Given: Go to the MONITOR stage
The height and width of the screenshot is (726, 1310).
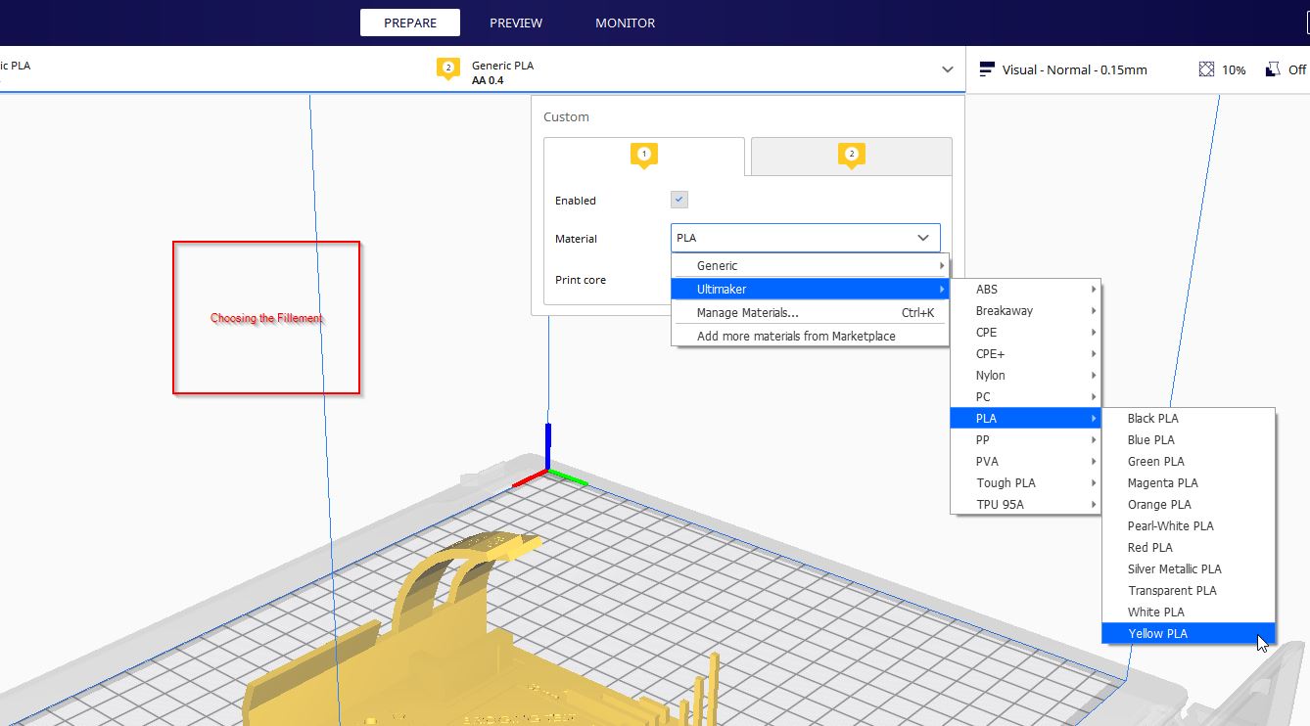Looking at the screenshot, I should point(626,23).
